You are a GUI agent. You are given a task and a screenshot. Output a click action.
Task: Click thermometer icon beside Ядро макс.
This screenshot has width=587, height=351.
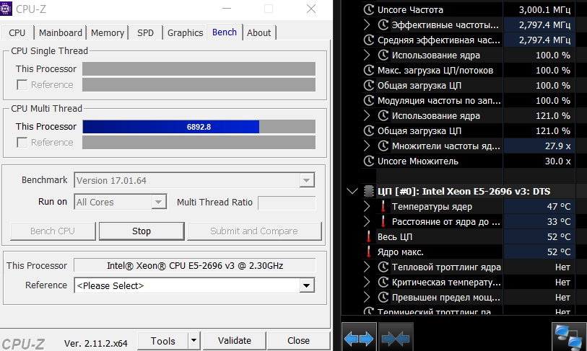click(x=369, y=252)
